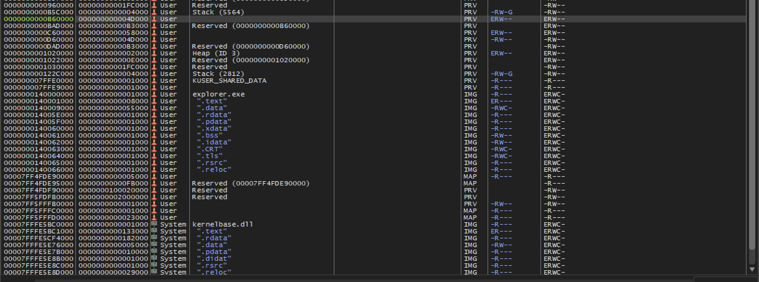The image size is (759, 282).
Task: Select the ".reloc" section at 0000000140066000
Action: tap(214, 170)
